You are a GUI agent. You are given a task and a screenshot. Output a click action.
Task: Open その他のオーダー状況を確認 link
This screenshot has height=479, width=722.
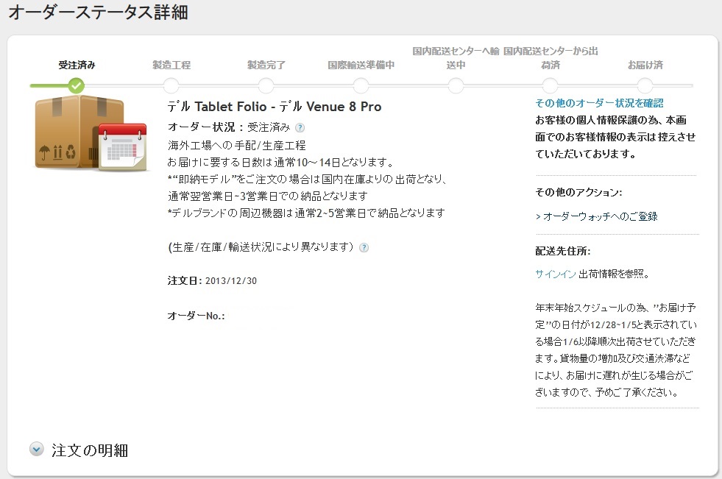(599, 103)
